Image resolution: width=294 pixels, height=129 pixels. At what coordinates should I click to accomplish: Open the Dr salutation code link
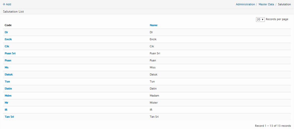(x=6, y=32)
